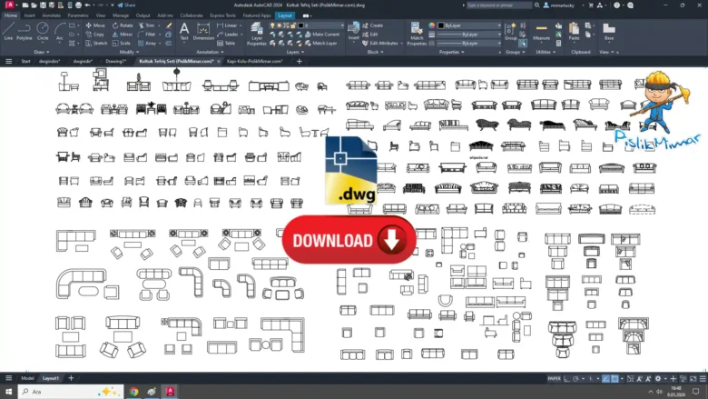
Task: Click the object color wheel swatch
Action: pyautogui.click(x=432, y=25)
